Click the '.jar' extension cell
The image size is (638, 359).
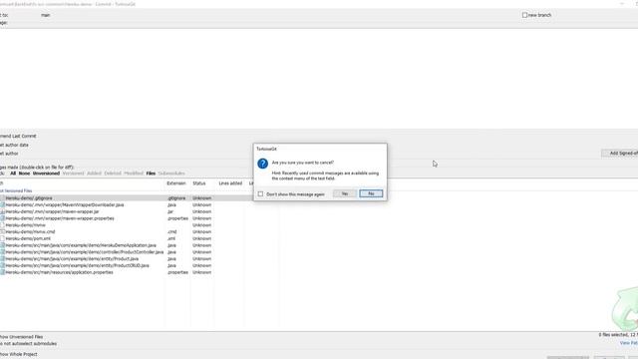170,211
